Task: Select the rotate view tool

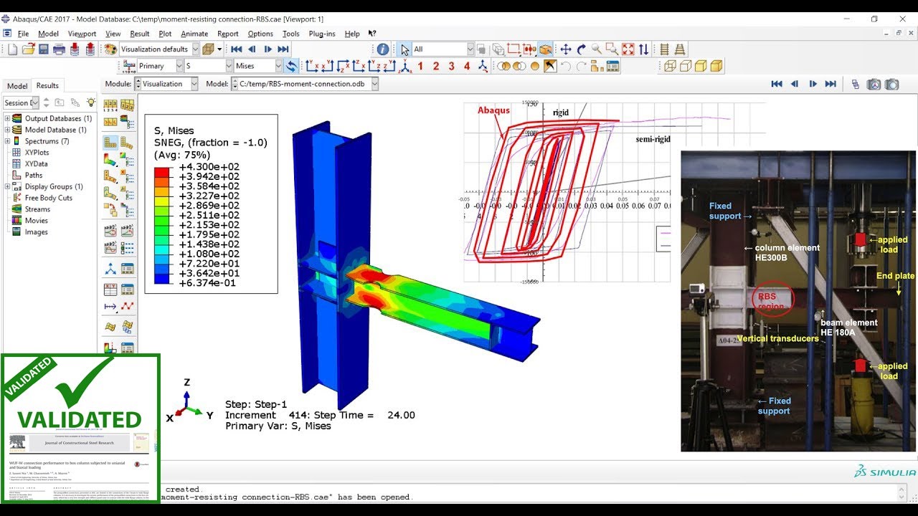Action: point(582,49)
